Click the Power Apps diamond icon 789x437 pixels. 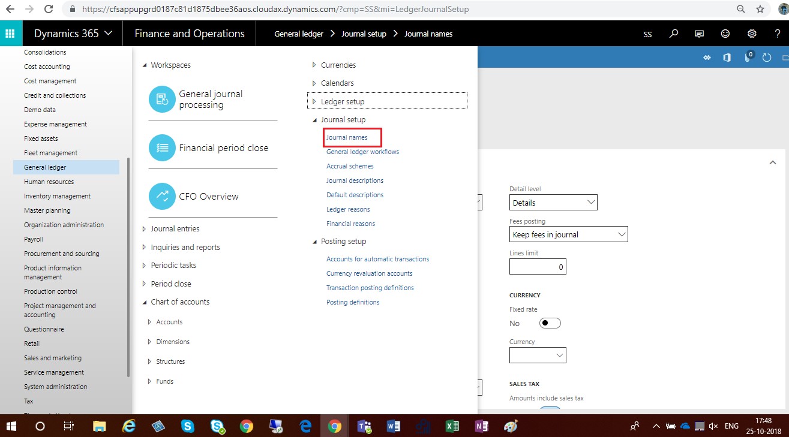(707, 58)
